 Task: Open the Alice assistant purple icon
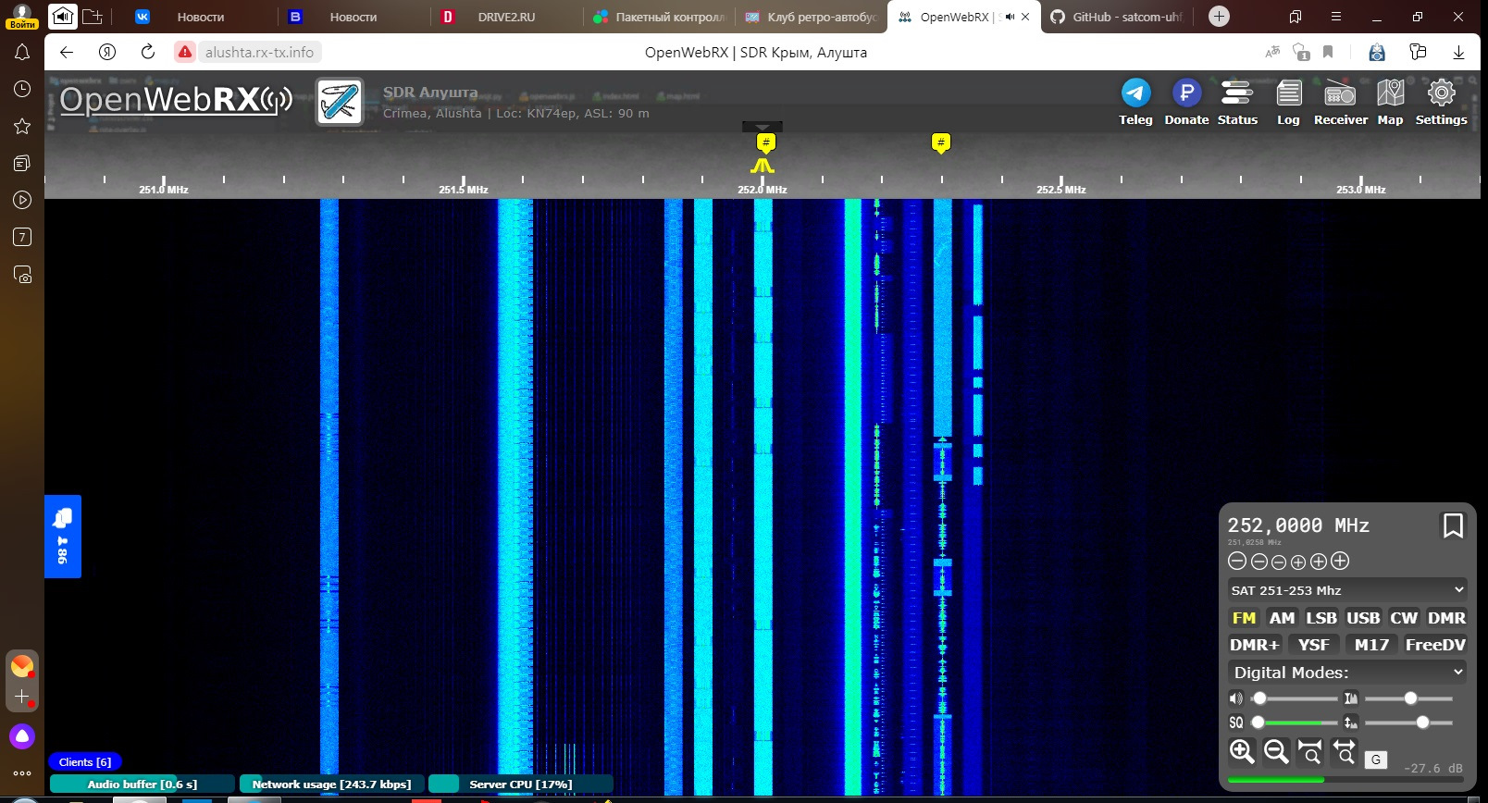[x=22, y=736]
